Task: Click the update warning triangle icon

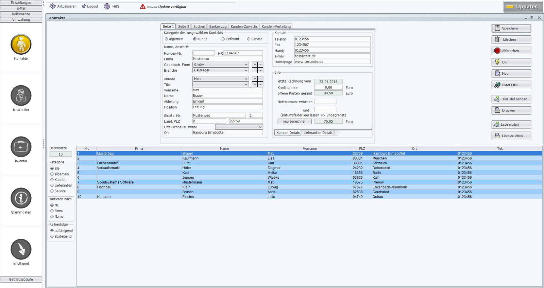Action: pos(143,6)
